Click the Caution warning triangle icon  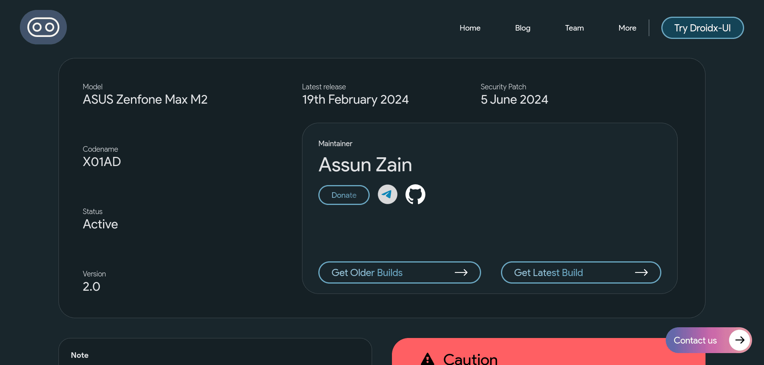(427, 359)
